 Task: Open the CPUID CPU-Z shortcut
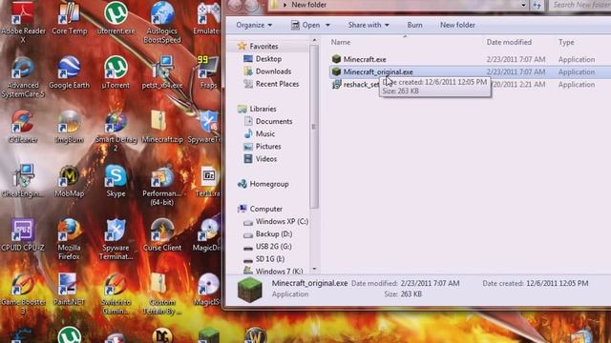(x=23, y=234)
